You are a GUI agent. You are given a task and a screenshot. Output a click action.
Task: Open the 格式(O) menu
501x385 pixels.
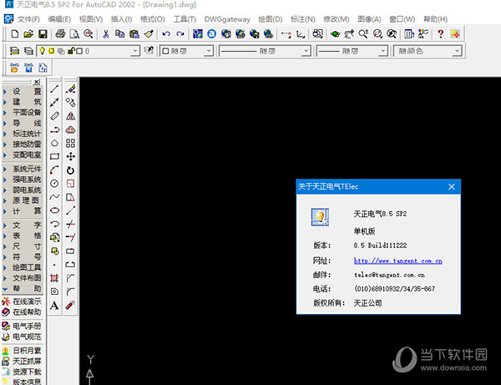153,18
